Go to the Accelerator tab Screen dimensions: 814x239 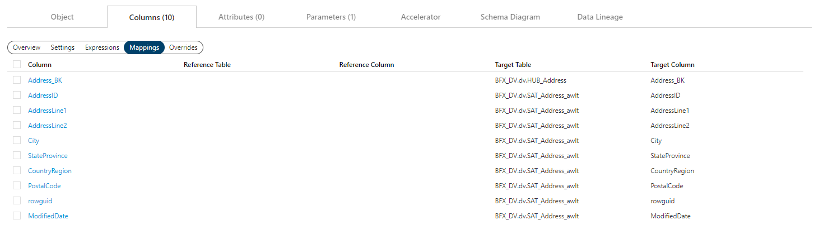pyautogui.click(x=421, y=17)
